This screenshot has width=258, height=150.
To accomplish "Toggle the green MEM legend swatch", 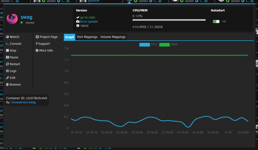I will 164,45.
